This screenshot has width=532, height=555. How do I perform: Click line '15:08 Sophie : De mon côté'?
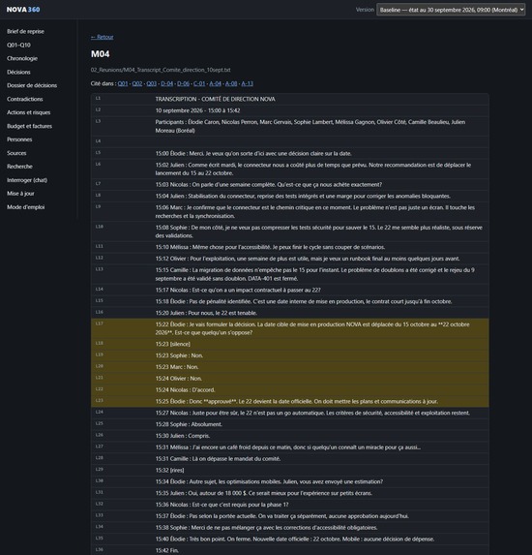click(290, 231)
